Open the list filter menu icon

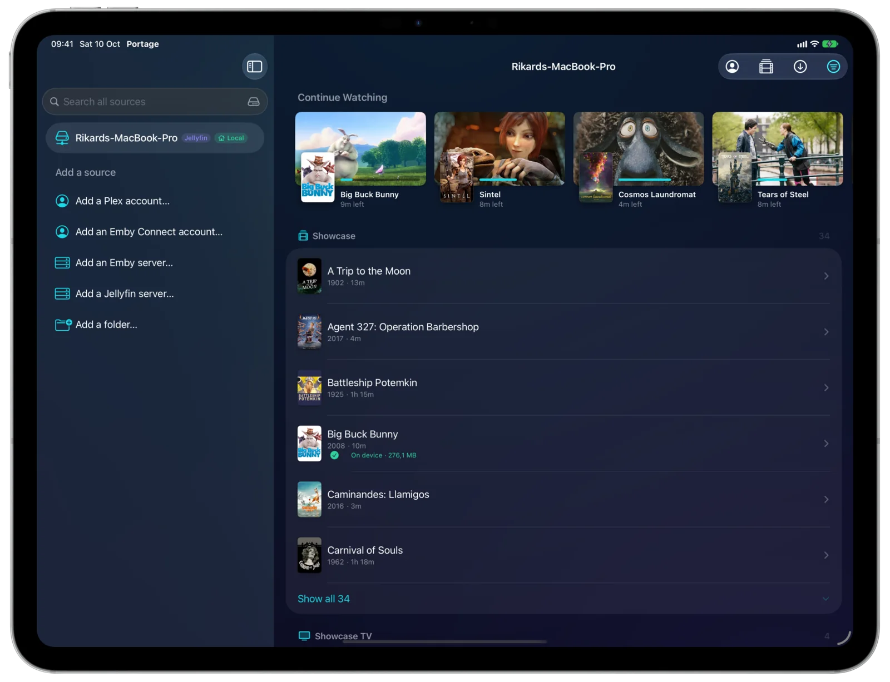point(833,67)
